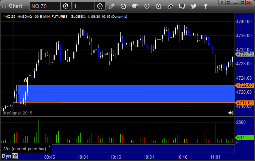Click the 'Vol (current price bar)' label

click(x=25, y=149)
